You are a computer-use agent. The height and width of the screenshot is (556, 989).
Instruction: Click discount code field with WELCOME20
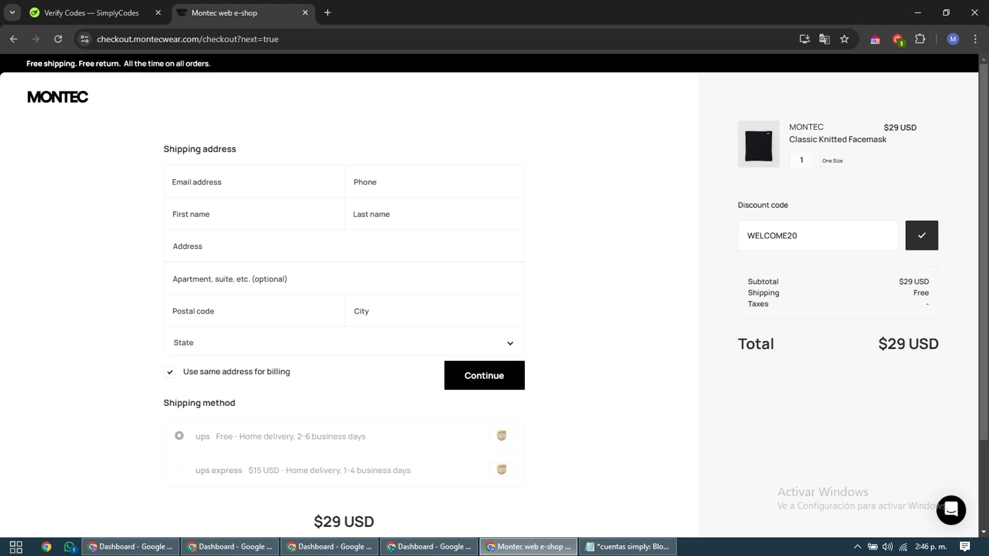tap(818, 235)
